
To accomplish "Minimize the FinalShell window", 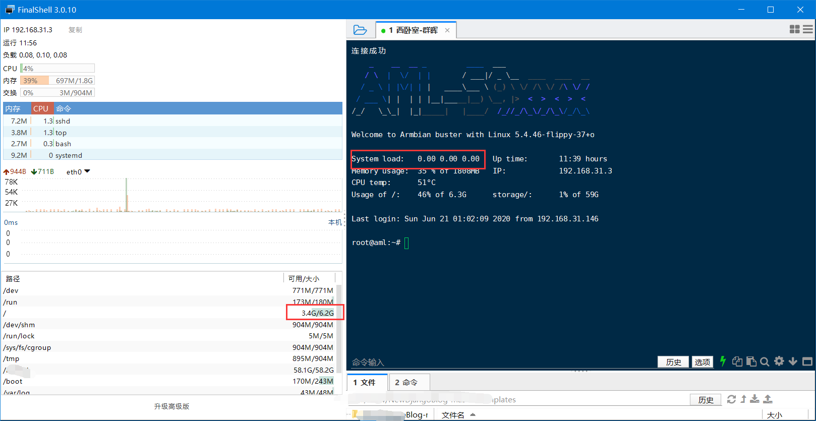I will click(x=741, y=10).
